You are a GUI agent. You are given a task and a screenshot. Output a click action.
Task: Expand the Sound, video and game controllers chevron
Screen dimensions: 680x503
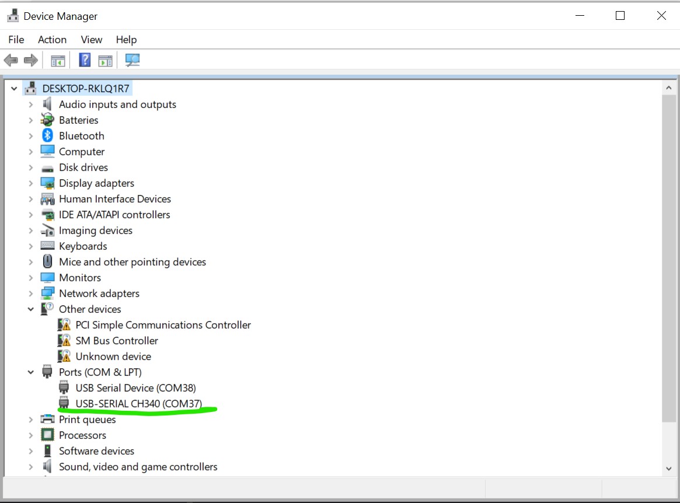[x=31, y=467]
